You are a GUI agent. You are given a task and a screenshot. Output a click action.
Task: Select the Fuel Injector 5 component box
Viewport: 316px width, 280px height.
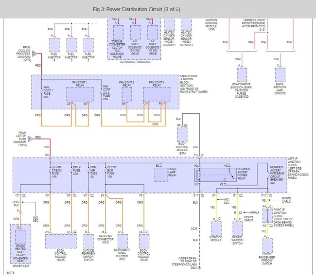tap(71, 45)
